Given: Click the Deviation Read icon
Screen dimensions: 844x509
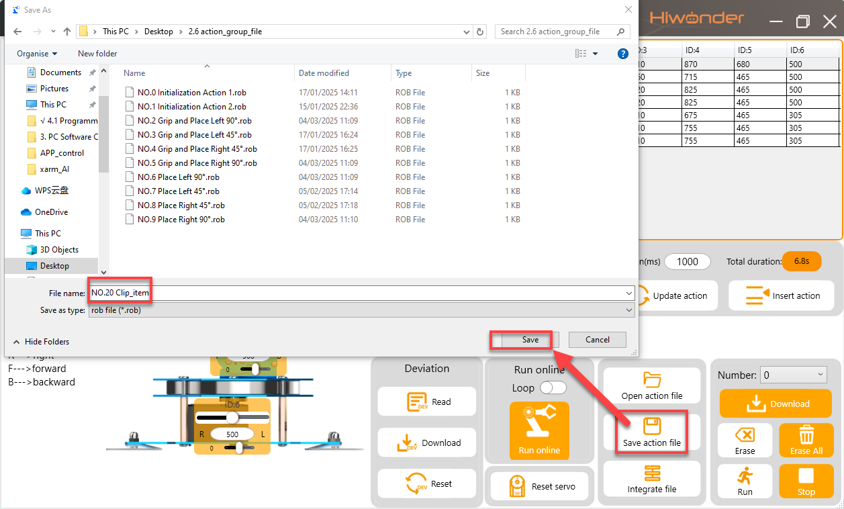Looking at the screenshot, I should pos(417,402).
